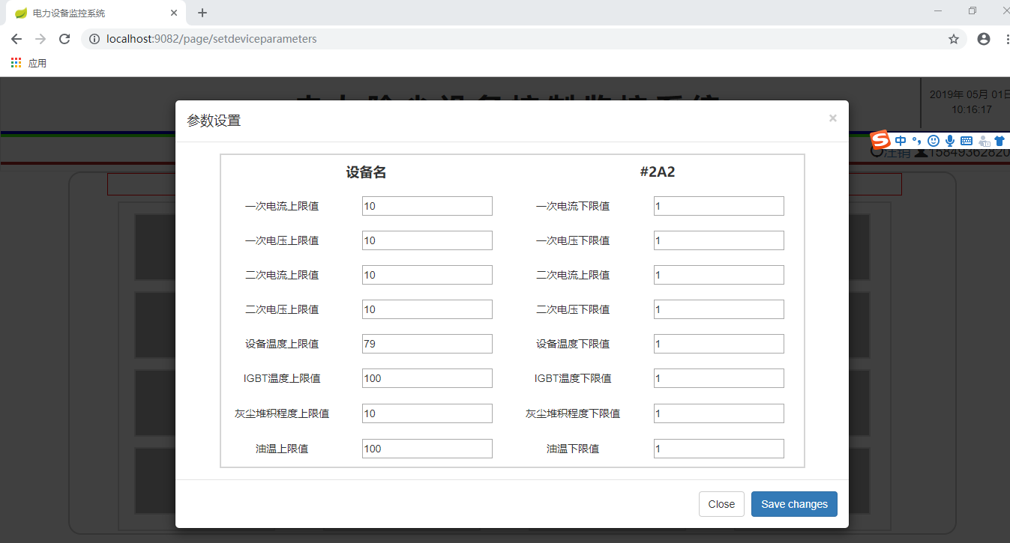
Task: Click the 一次电压下限值 label
Action: 573,240
